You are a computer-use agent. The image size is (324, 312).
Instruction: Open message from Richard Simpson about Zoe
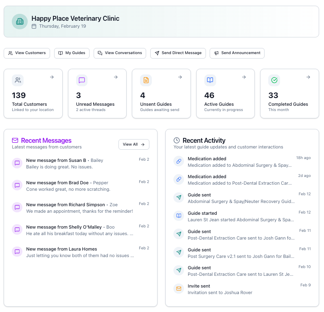[80, 208]
